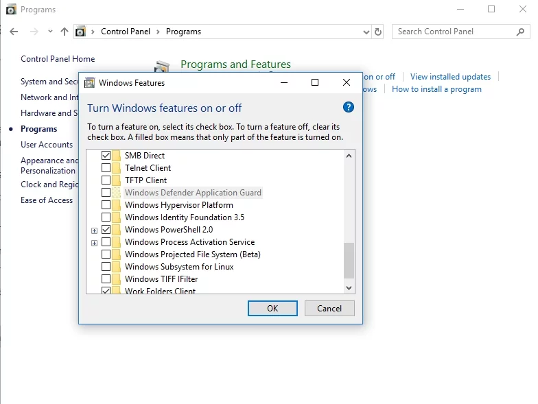This screenshot has height=404, width=538.
Task: Close the Windows Features dialog
Action: coord(347,82)
